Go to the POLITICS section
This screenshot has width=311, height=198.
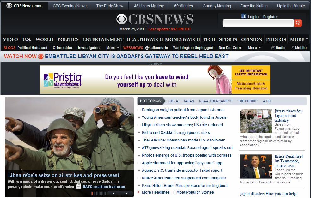click(x=68, y=39)
